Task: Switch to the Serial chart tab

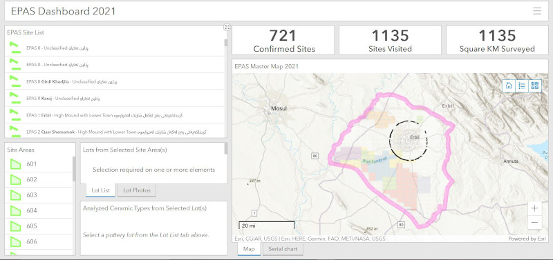Action: [x=283, y=249]
